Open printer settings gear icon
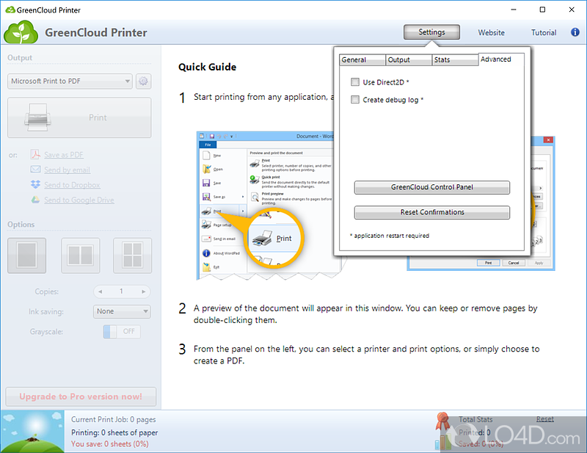Screen dimensions: 587x453 coord(143,81)
